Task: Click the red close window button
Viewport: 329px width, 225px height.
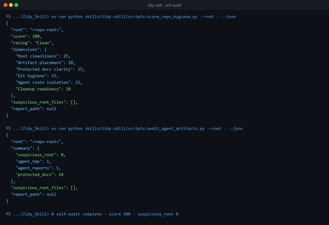Action: click(x=6, y=5)
